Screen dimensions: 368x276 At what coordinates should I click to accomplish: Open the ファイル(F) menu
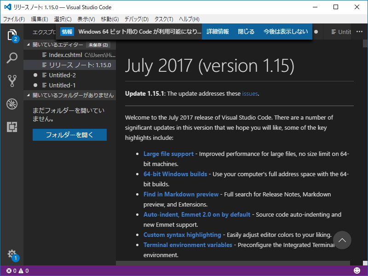[x=14, y=19]
